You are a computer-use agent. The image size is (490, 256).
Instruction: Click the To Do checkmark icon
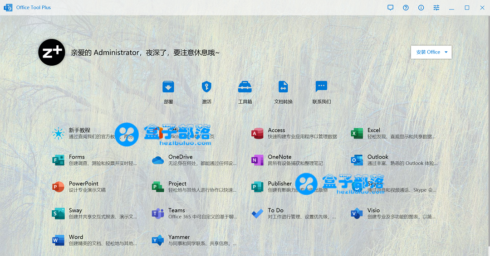pos(257,213)
